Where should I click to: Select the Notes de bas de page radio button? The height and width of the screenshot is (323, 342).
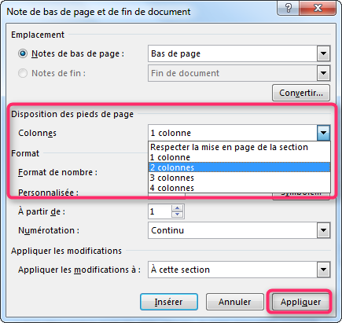tap(23, 53)
